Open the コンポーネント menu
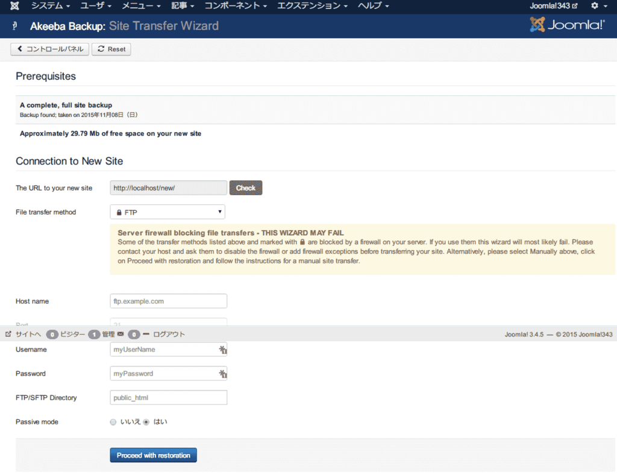The height and width of the screenshot is (475, 617). coord(236,5)
